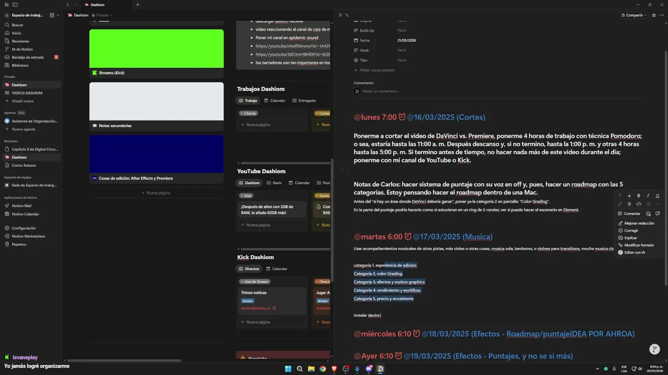Screen dimensions: 668x375
Task: Switch to the Directos tab in Kick Dashiom
Action: (x=248, y=269)
